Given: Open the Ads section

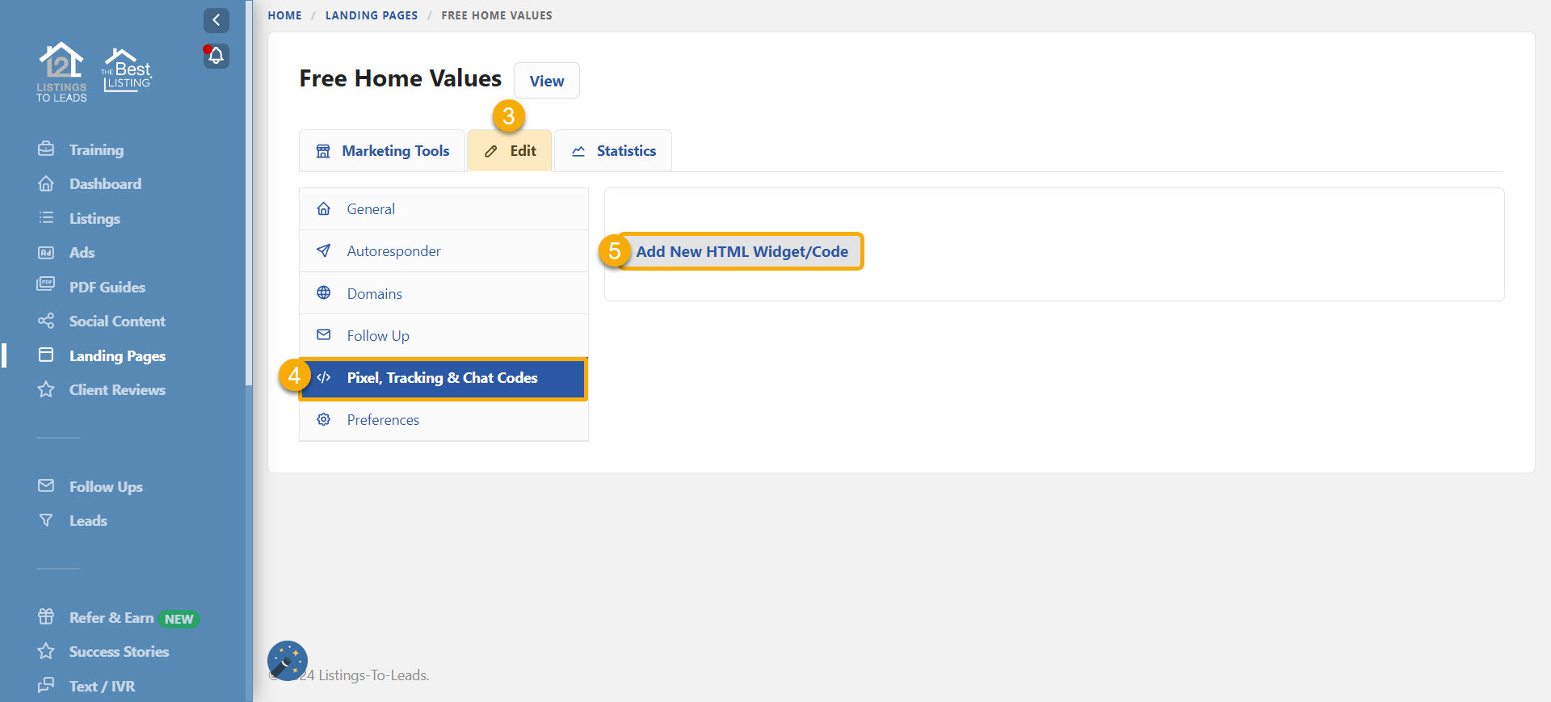Looking at the screenshot, I should [x=82, y=253].
